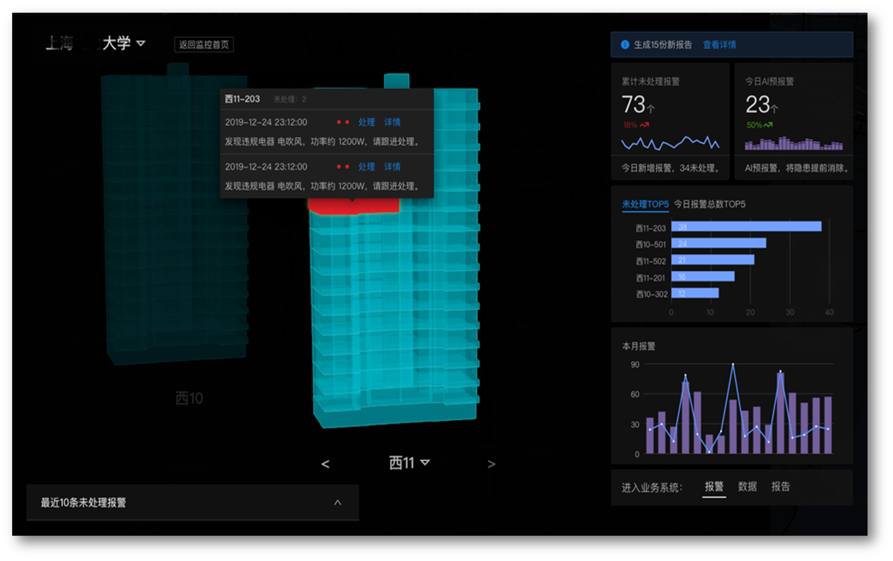Image resolution: width=893 pixels, height=561 pixels.
Task: Open the 报告 business system tab
Action: 781,487
